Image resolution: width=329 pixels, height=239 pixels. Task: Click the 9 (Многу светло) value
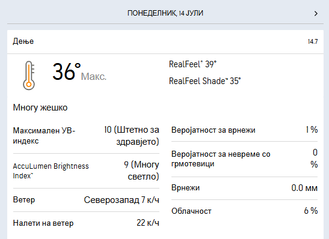141,171
